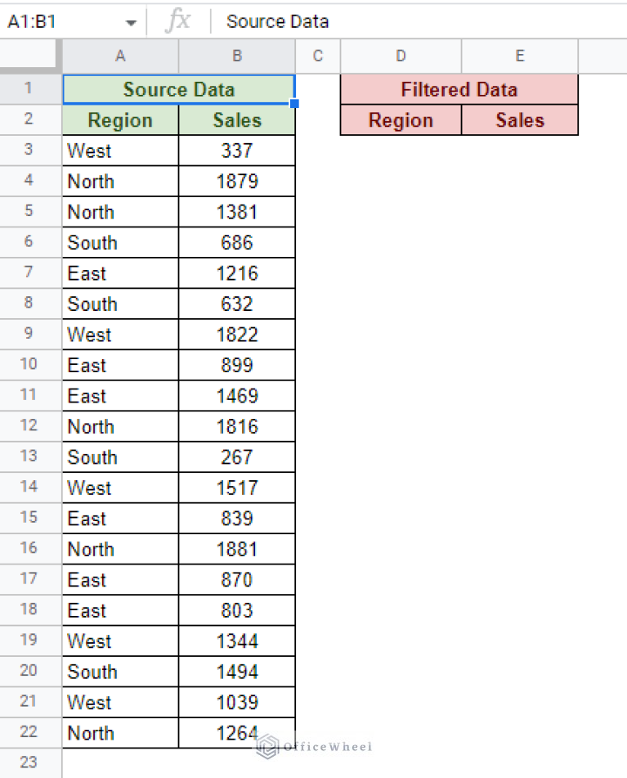
Task: Select row 23 header
Action: pyautogui.click(x=30, y=762)
